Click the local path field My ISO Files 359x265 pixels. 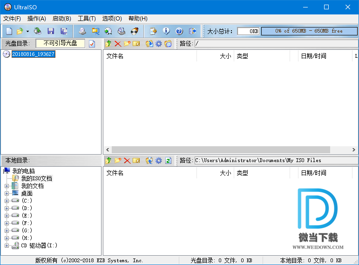click(x=277, y=160)
